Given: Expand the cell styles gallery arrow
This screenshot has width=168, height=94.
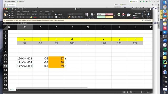Looking at the screenshot, I should pos(114,16).
